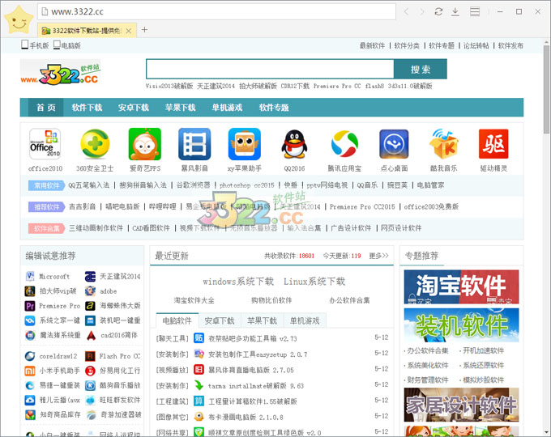Image resolution: width=551 pixels, height=437 pixels.
Task: Open windows系统下载 link
Action: 238,282
